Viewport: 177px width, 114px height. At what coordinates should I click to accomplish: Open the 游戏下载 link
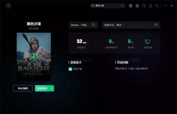78,69
